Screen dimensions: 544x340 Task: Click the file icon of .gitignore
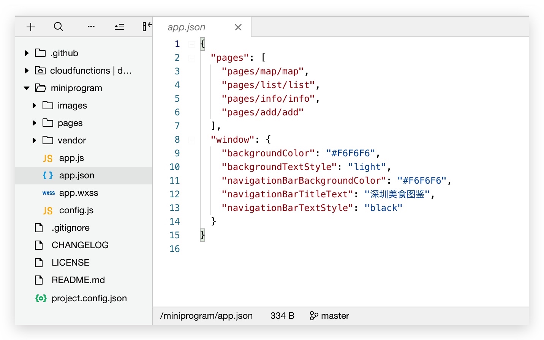pos(39,228)
